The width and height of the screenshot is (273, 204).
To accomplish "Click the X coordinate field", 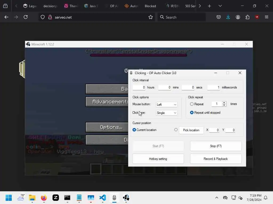I will (214, 130).
